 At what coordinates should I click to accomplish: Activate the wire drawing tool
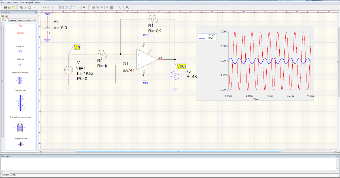point(66,7)
